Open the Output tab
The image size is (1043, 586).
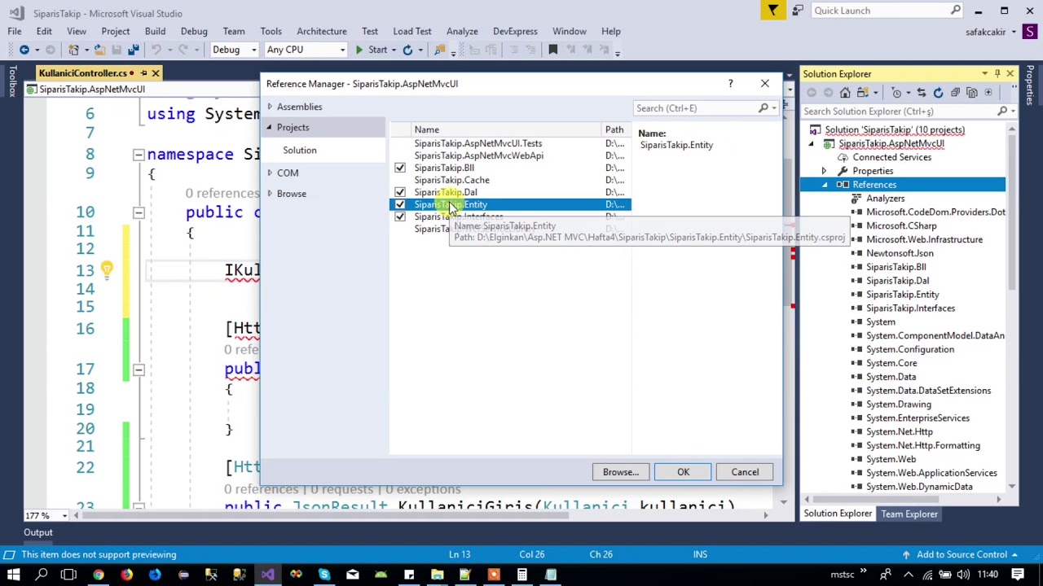coord(37,532)
